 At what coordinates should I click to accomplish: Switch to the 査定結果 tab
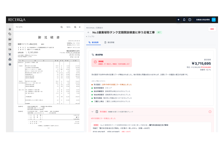coord(93,43)
